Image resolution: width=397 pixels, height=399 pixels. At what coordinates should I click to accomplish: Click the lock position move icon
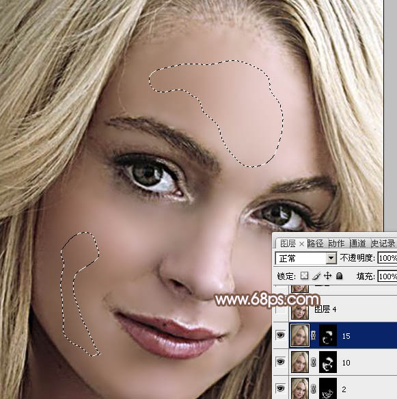click(x=328, y=276)
